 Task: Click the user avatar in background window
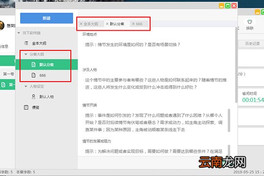[2, 25]
